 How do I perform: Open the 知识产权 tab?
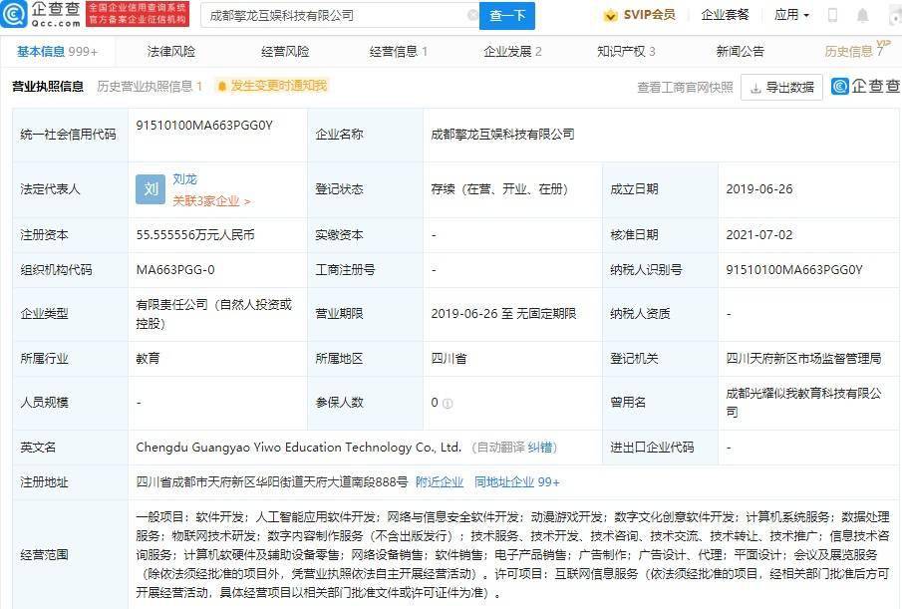click(626, 52)
